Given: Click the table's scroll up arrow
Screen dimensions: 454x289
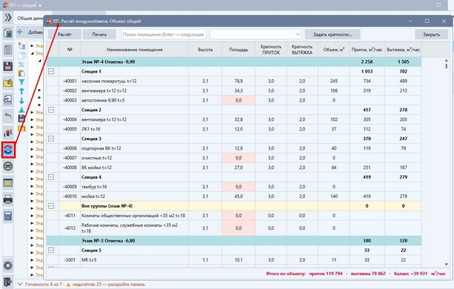Looking at the screenshot, I should [x=446, y=61].
